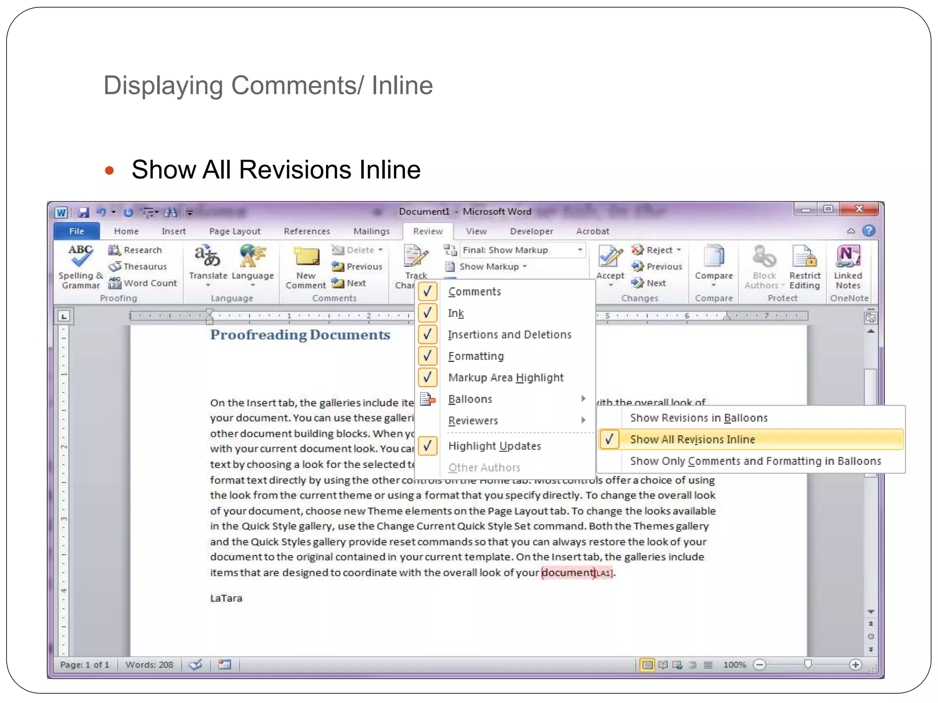The image size is (938, 703).
Task: Click the Word Help question mark icon
Action: (868, 231)
